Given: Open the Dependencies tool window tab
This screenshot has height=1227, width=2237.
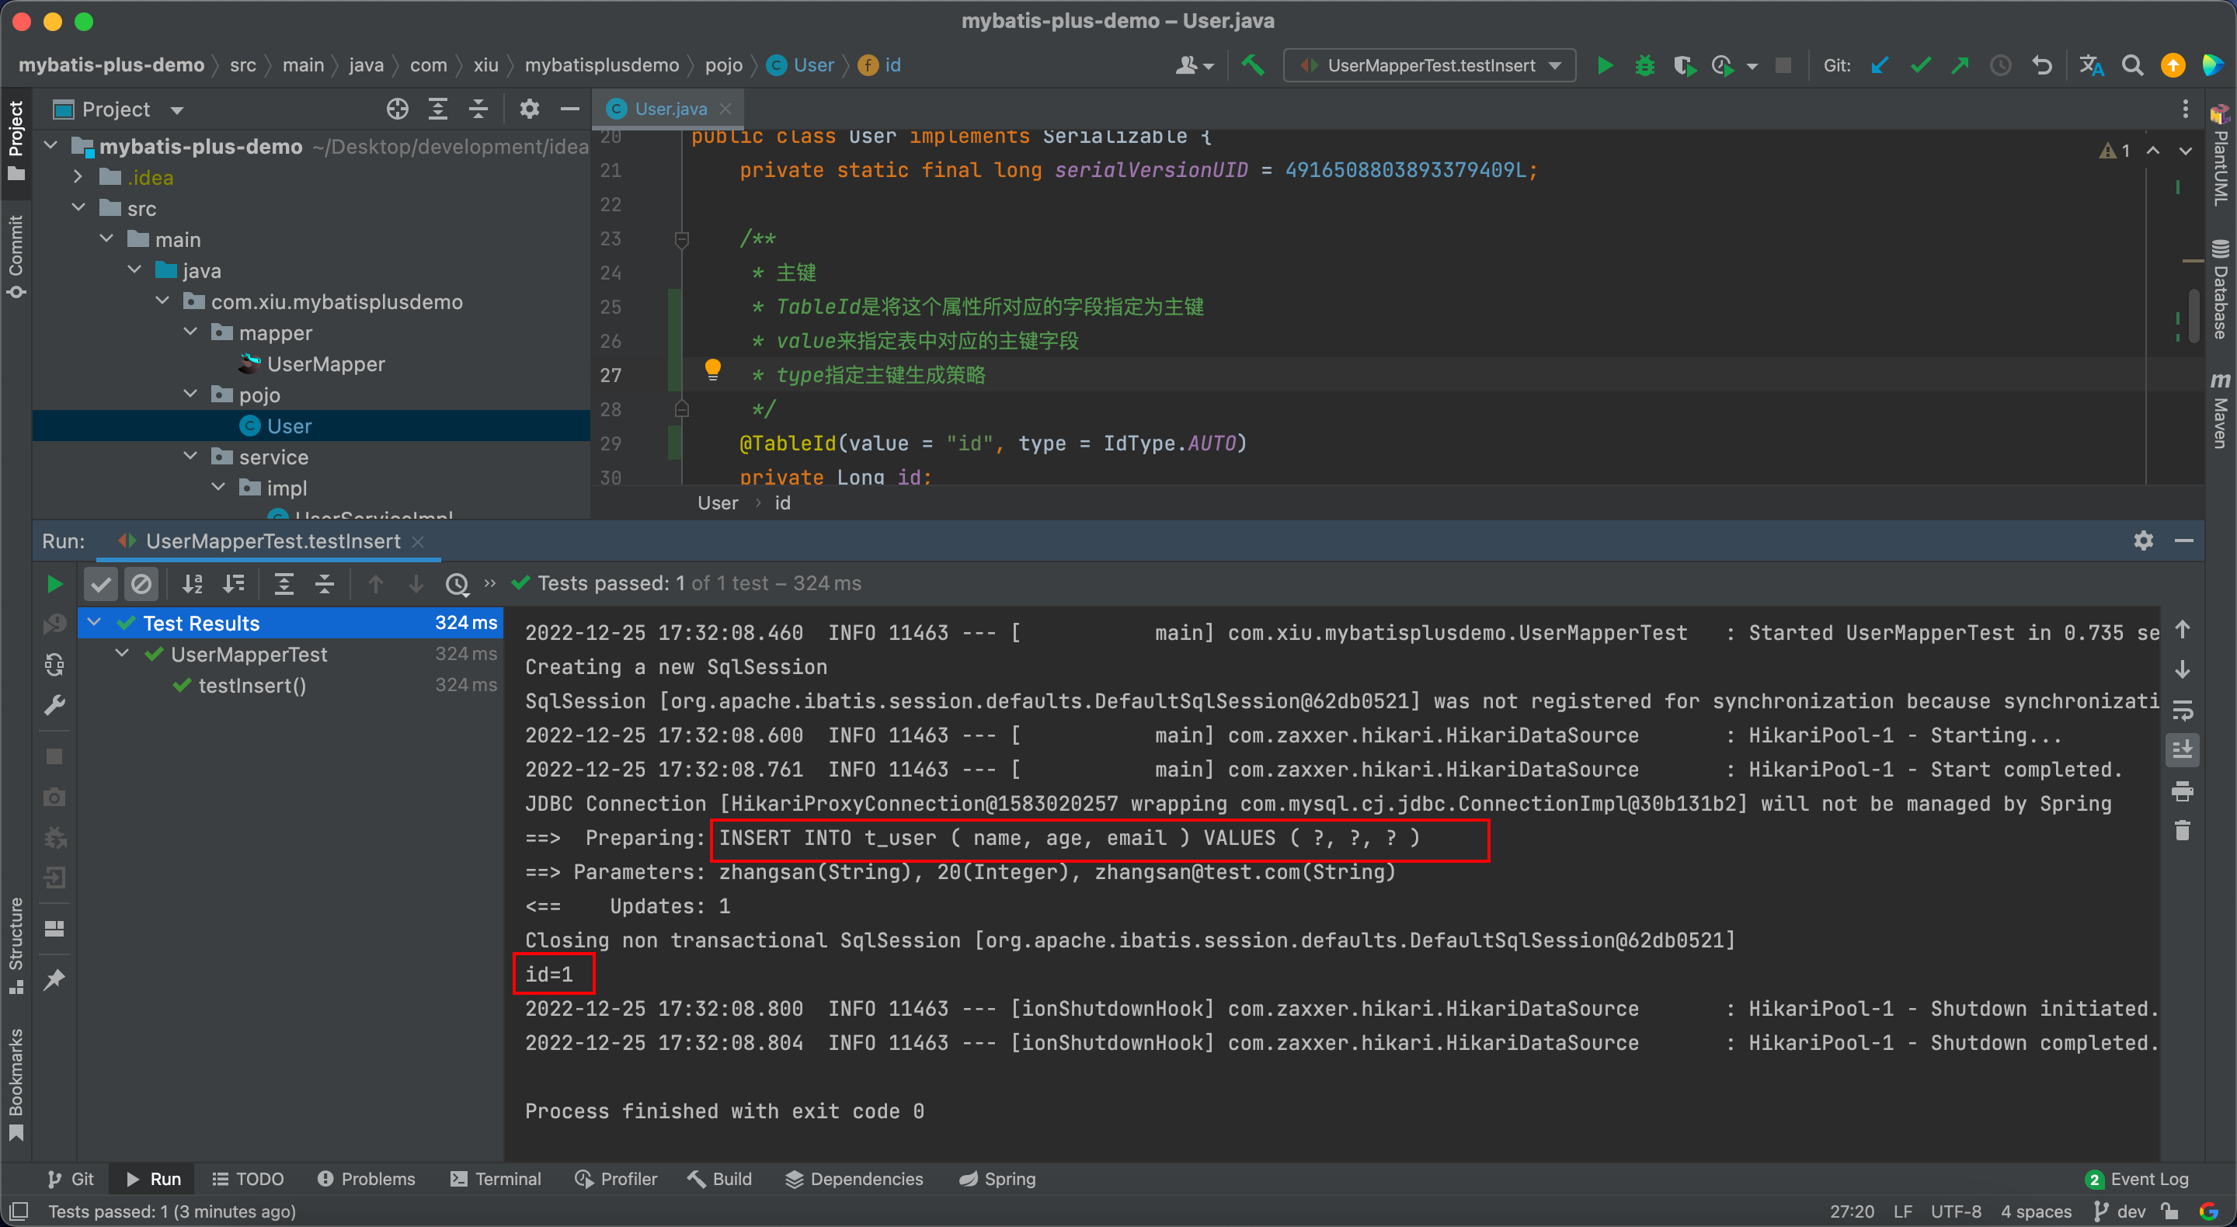Looking at the screenshot, I should [x=854, y=1178].
